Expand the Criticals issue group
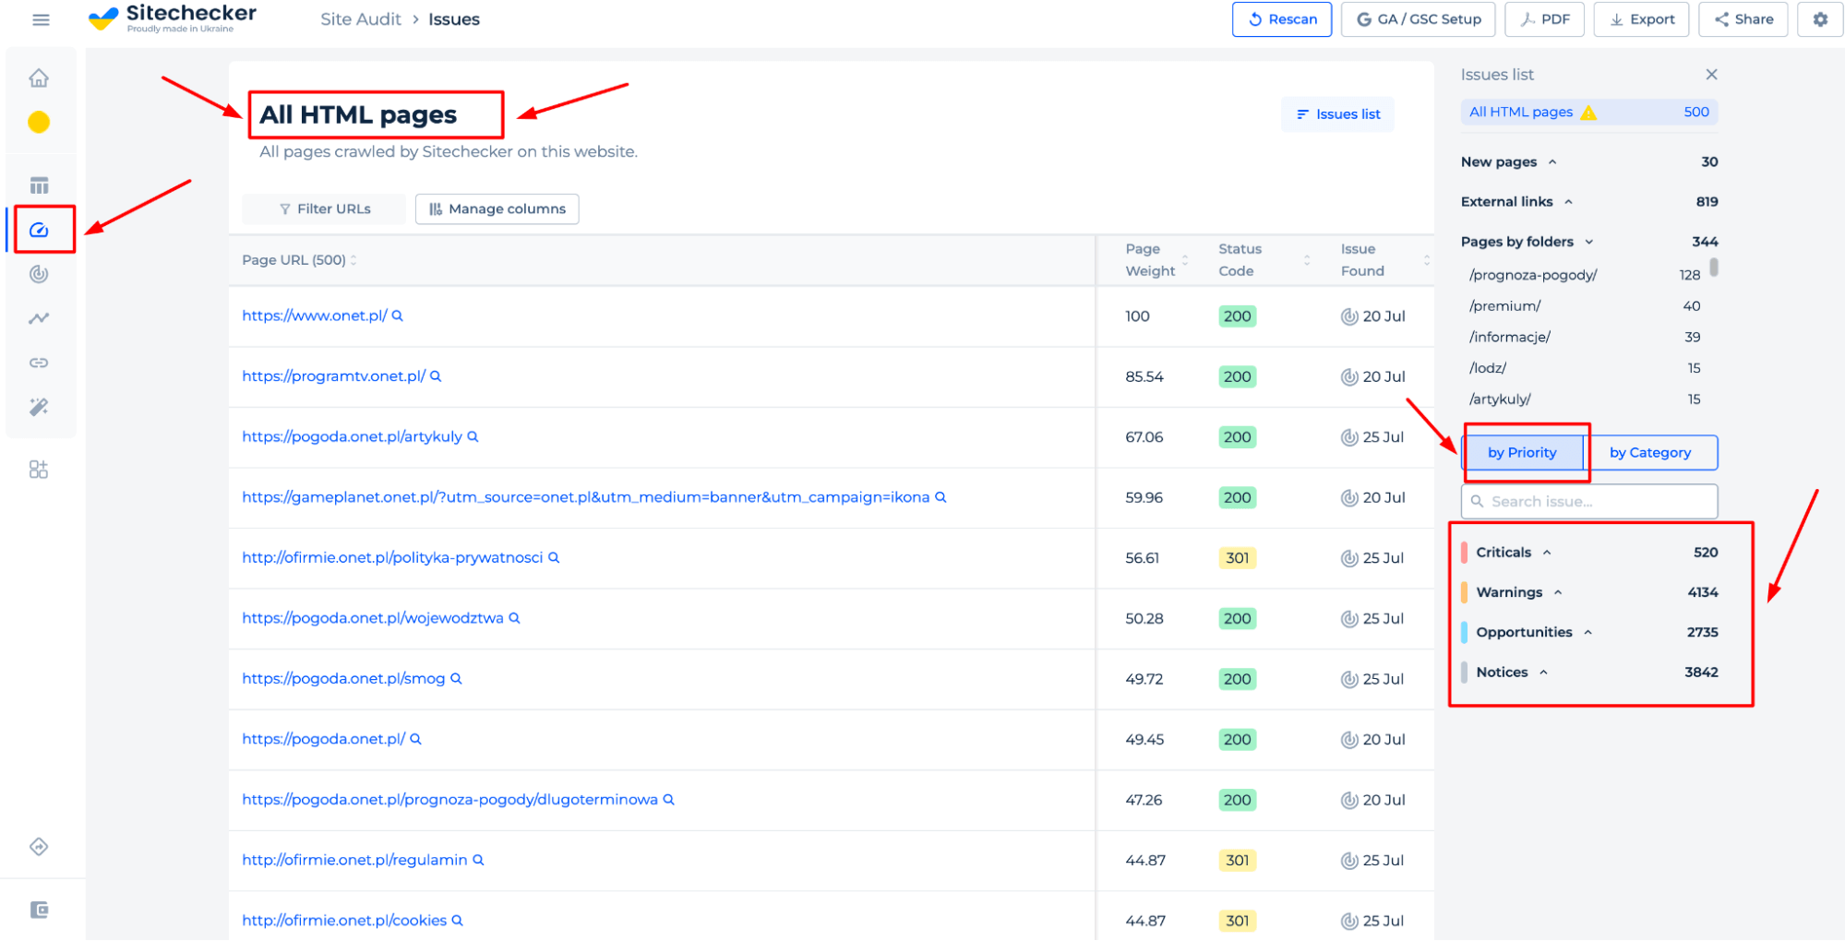 coord(1547,553)
